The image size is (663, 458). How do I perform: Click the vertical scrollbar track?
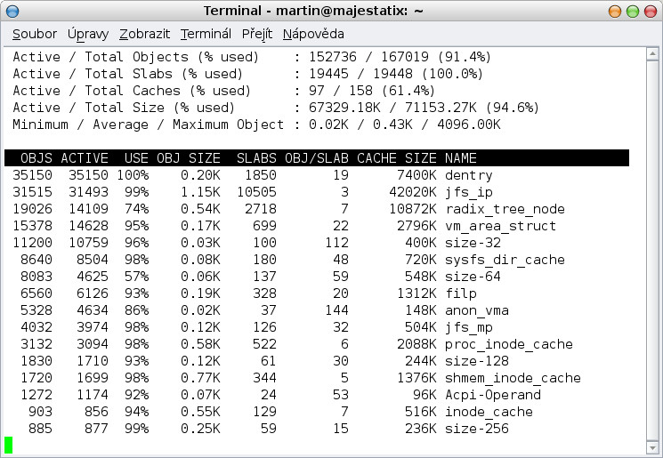pyautogui.click(x=654, y=249)
